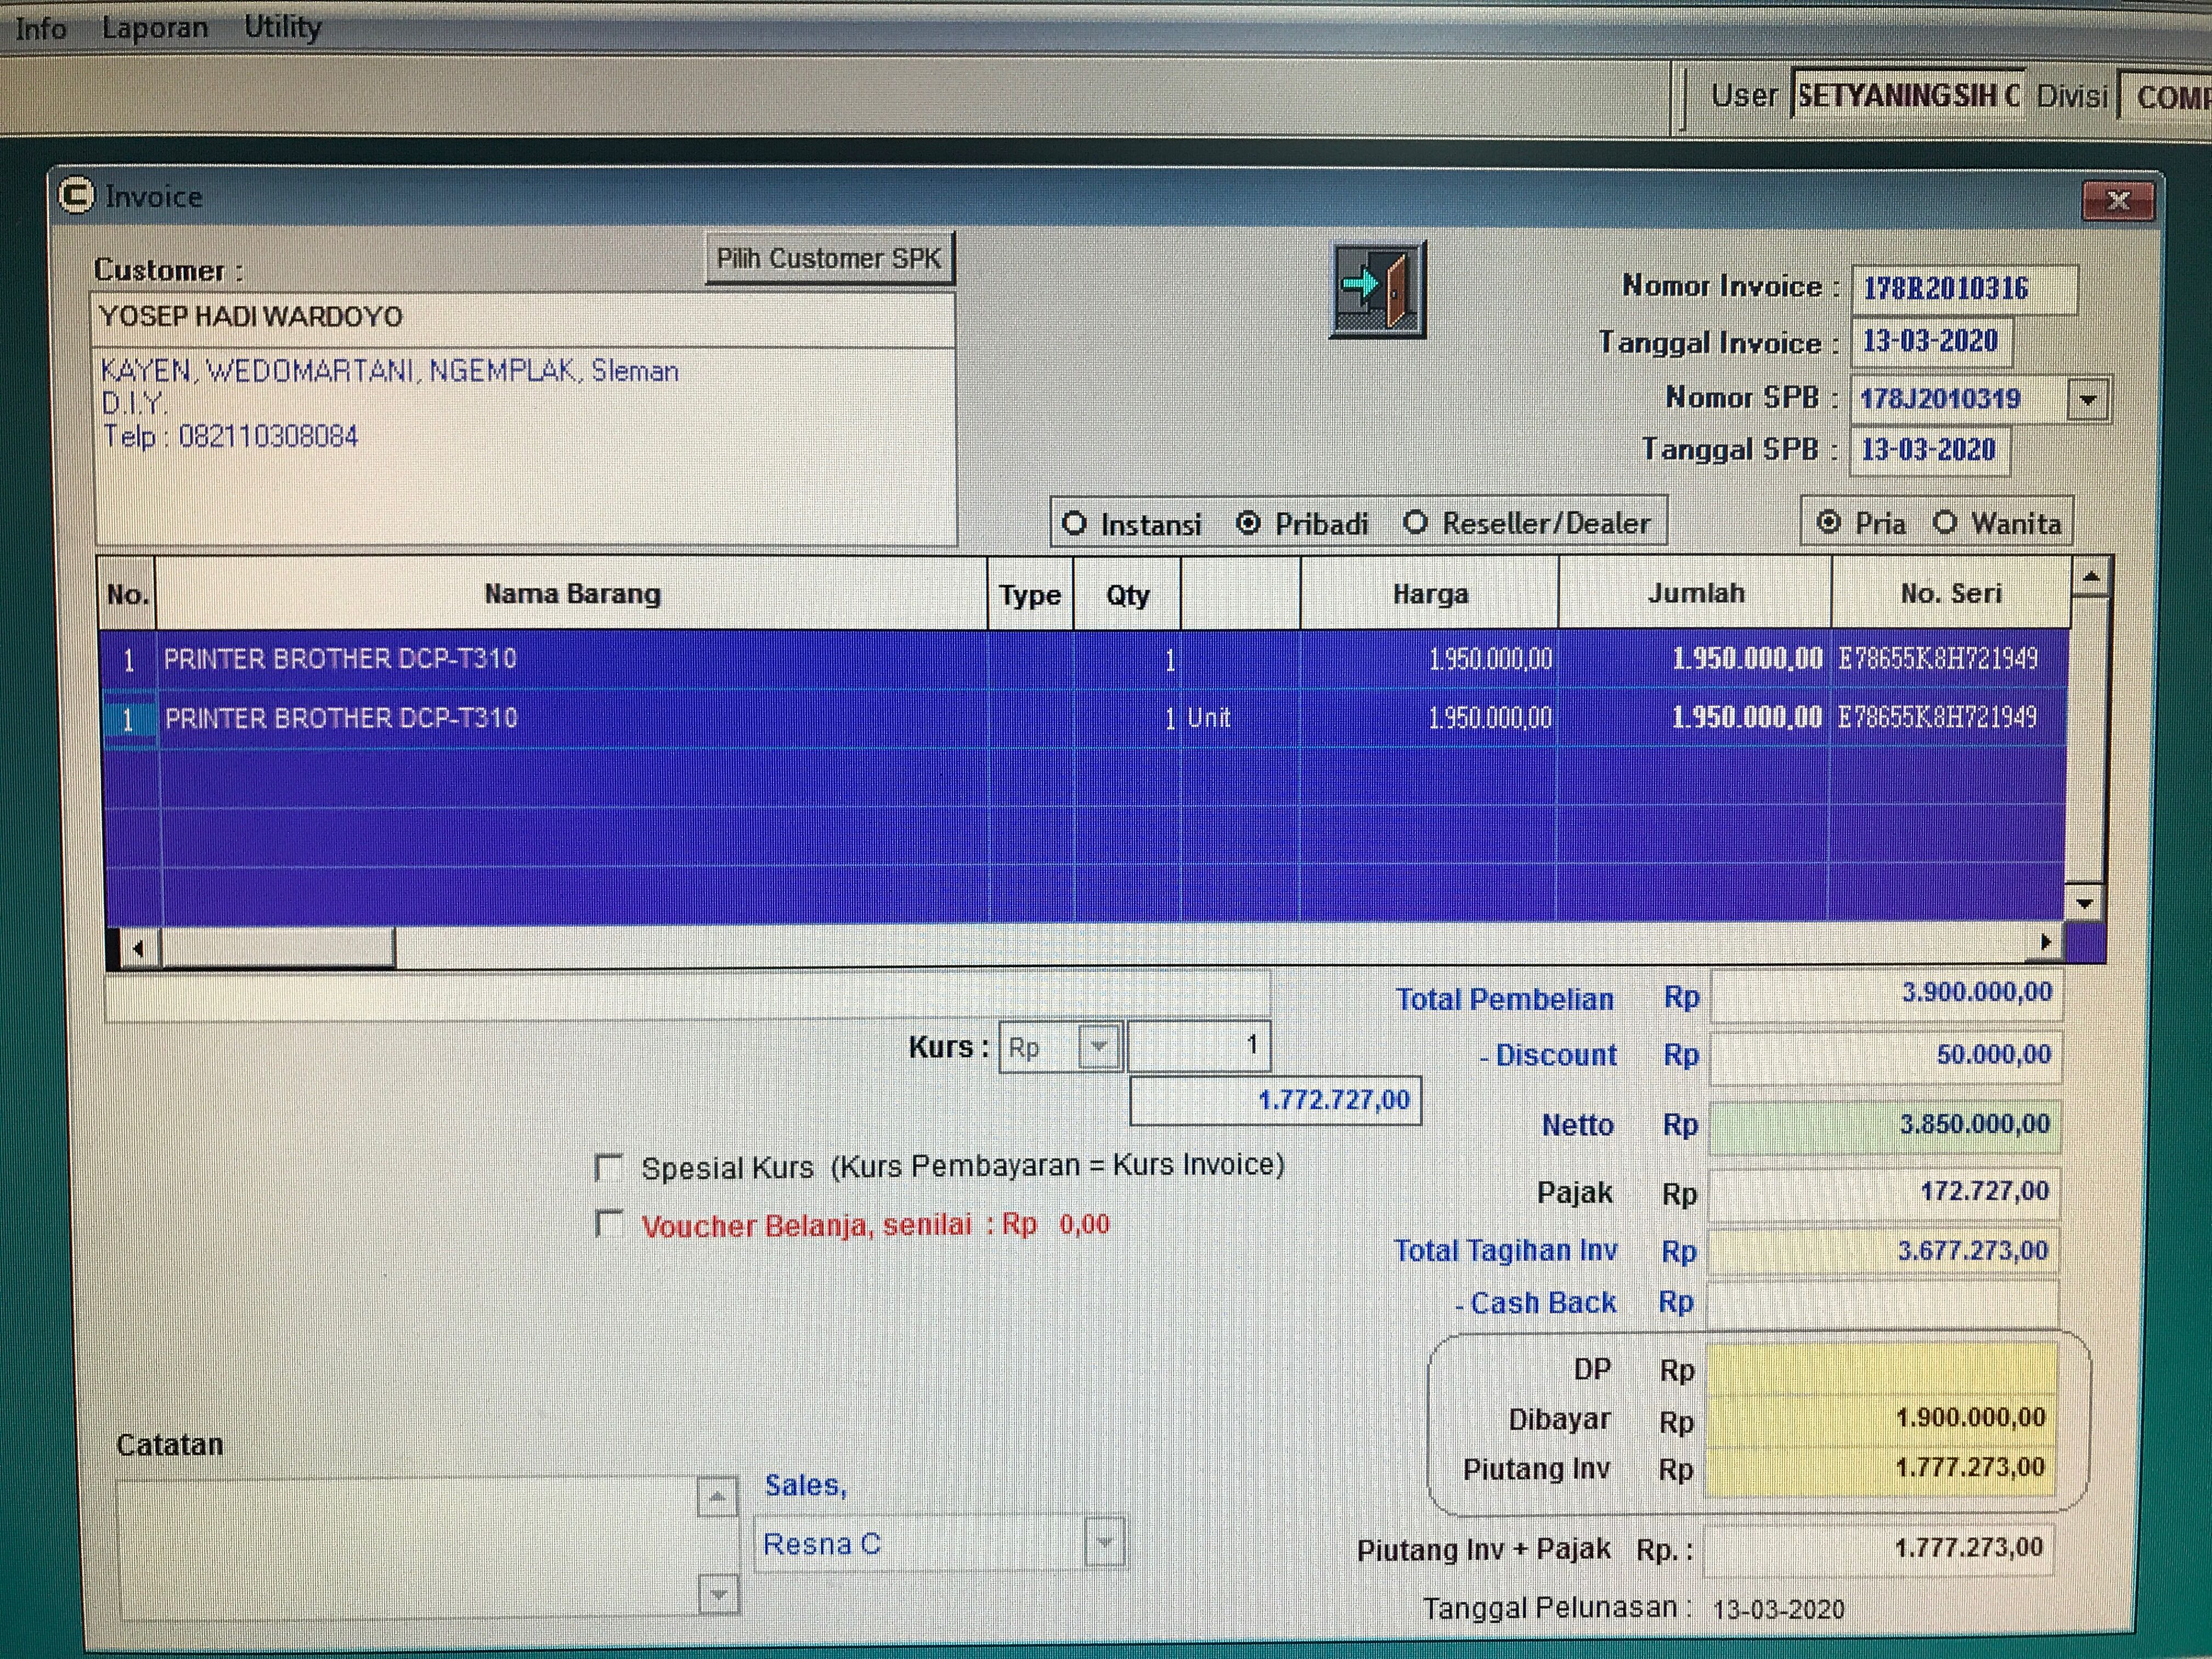Click table vertical scrollbar down arrow
The image size is (2212, 1659).
(2085, 903)
